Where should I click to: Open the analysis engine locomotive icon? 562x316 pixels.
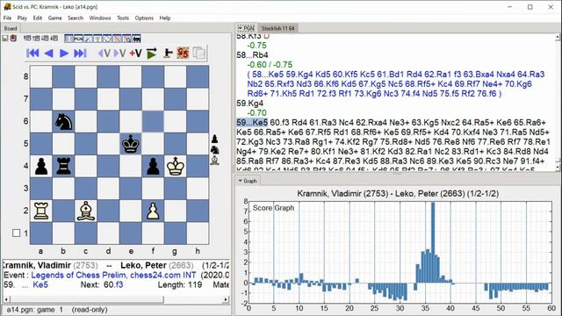[x=136, y=39]
